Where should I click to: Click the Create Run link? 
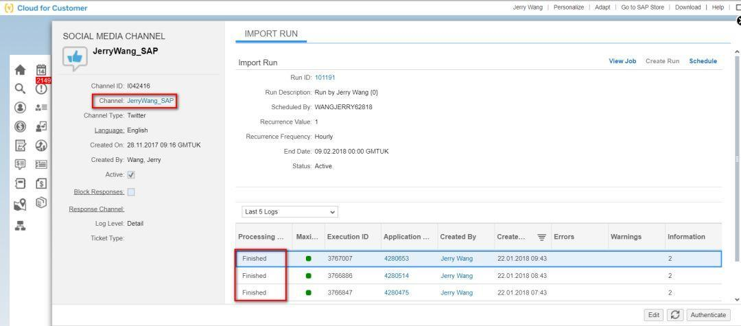point(662,61)
